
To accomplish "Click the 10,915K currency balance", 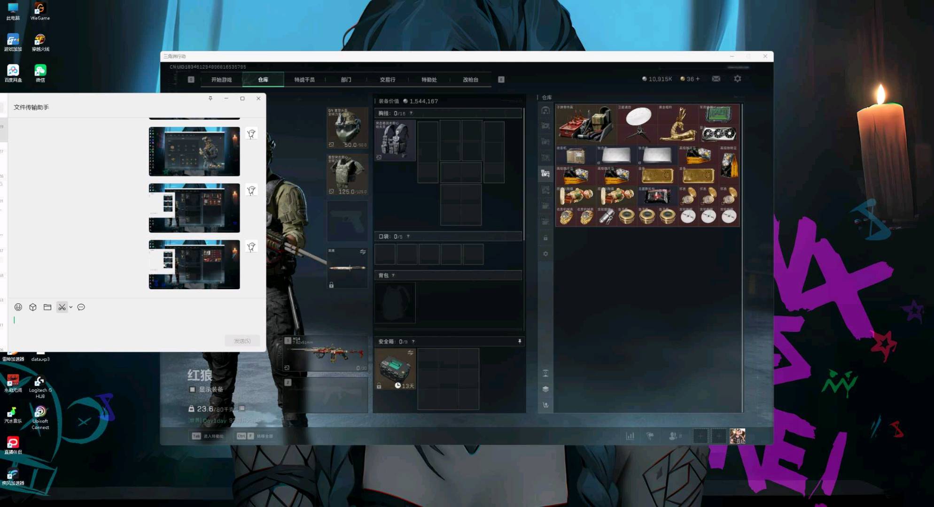I will coord(657,79).
